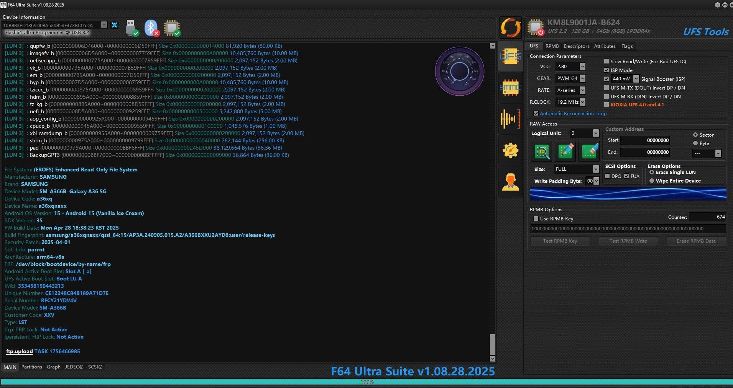Open the Write Padding Byte dropdown
733x388 pixels.
click(596, 181)
